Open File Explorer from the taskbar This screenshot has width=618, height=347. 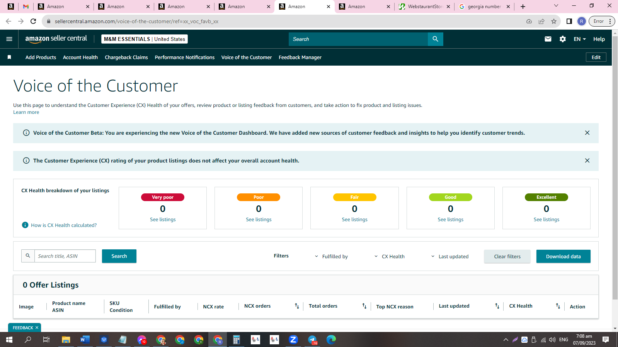pos(66,340)
